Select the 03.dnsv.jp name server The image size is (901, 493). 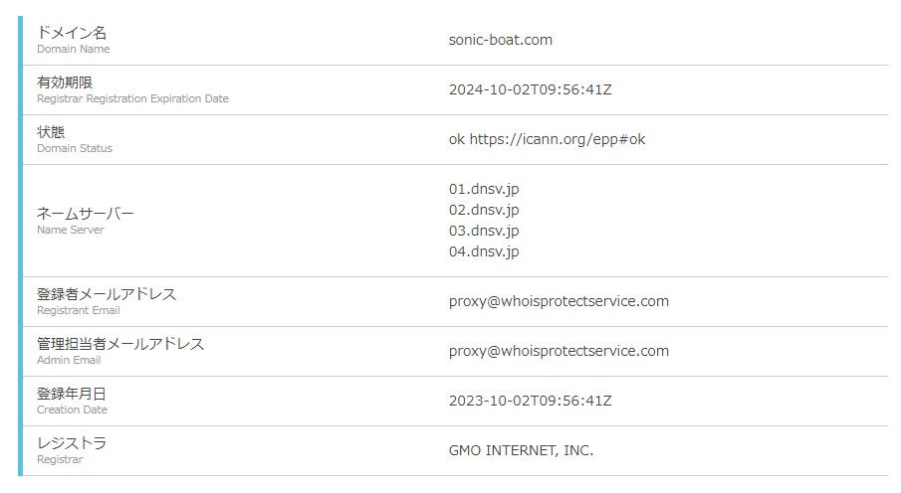[x=484, y=231]
